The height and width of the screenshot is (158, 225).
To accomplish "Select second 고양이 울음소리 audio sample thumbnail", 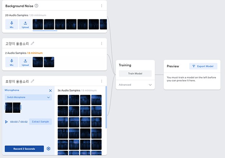I will click(49, 62).
